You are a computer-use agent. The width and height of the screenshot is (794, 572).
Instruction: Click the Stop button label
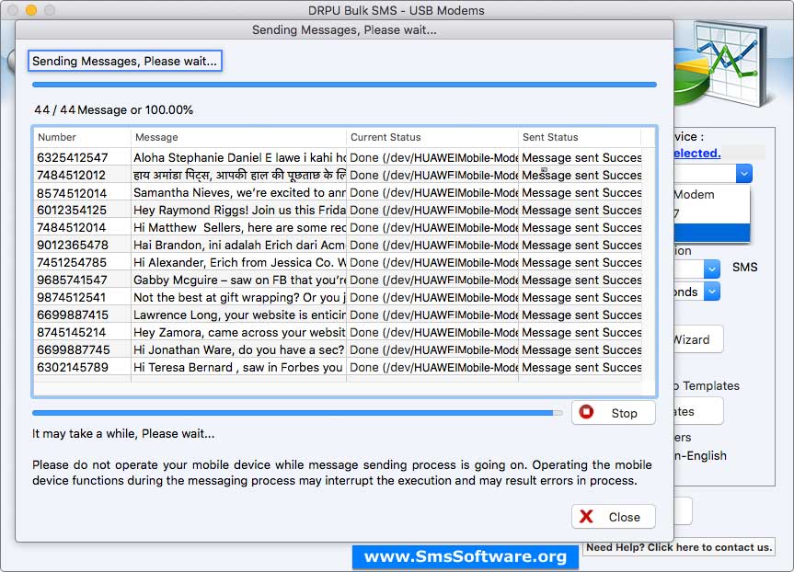click(x=624, y=413)
